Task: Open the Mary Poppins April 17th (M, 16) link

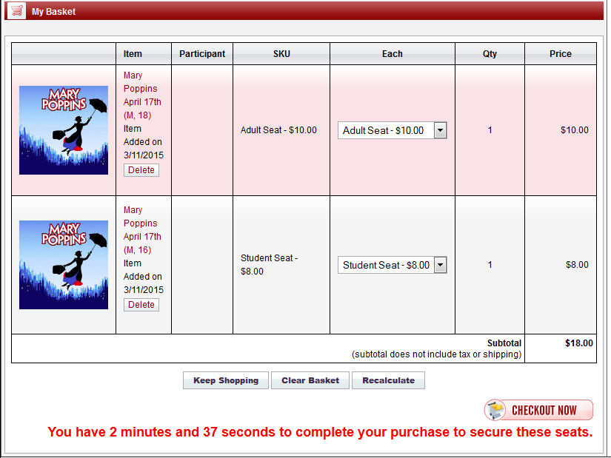Action: coord(142,230)
